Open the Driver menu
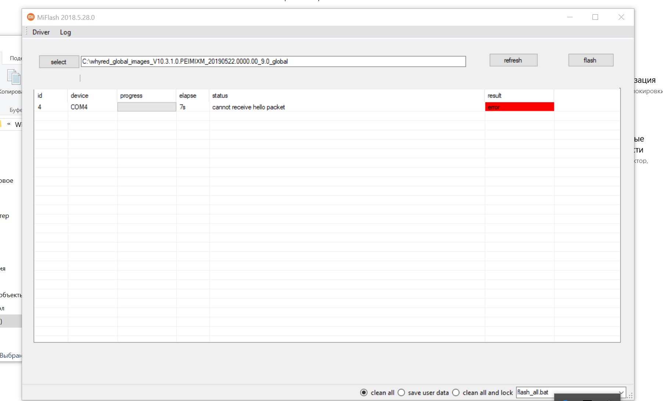This screenshot has height=401, width=663. [41, 32]
